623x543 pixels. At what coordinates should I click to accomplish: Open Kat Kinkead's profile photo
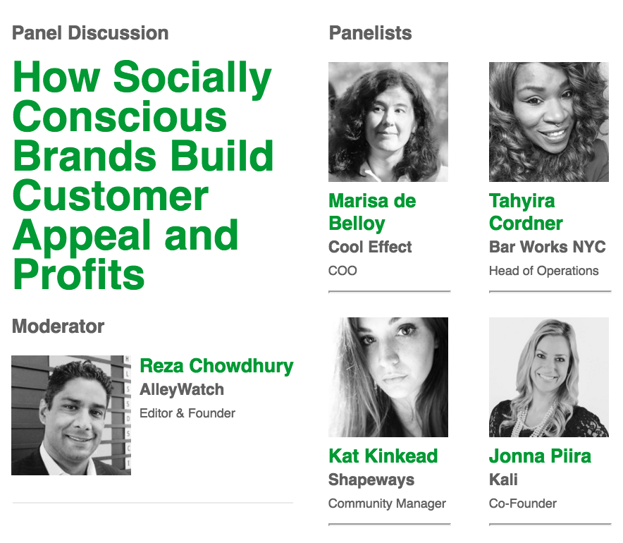tap(388, 377)
